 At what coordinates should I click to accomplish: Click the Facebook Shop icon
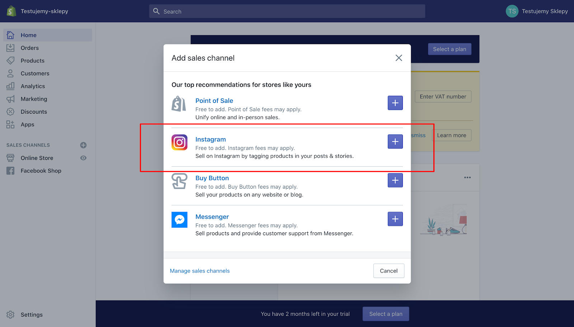[x=10, y=171]
